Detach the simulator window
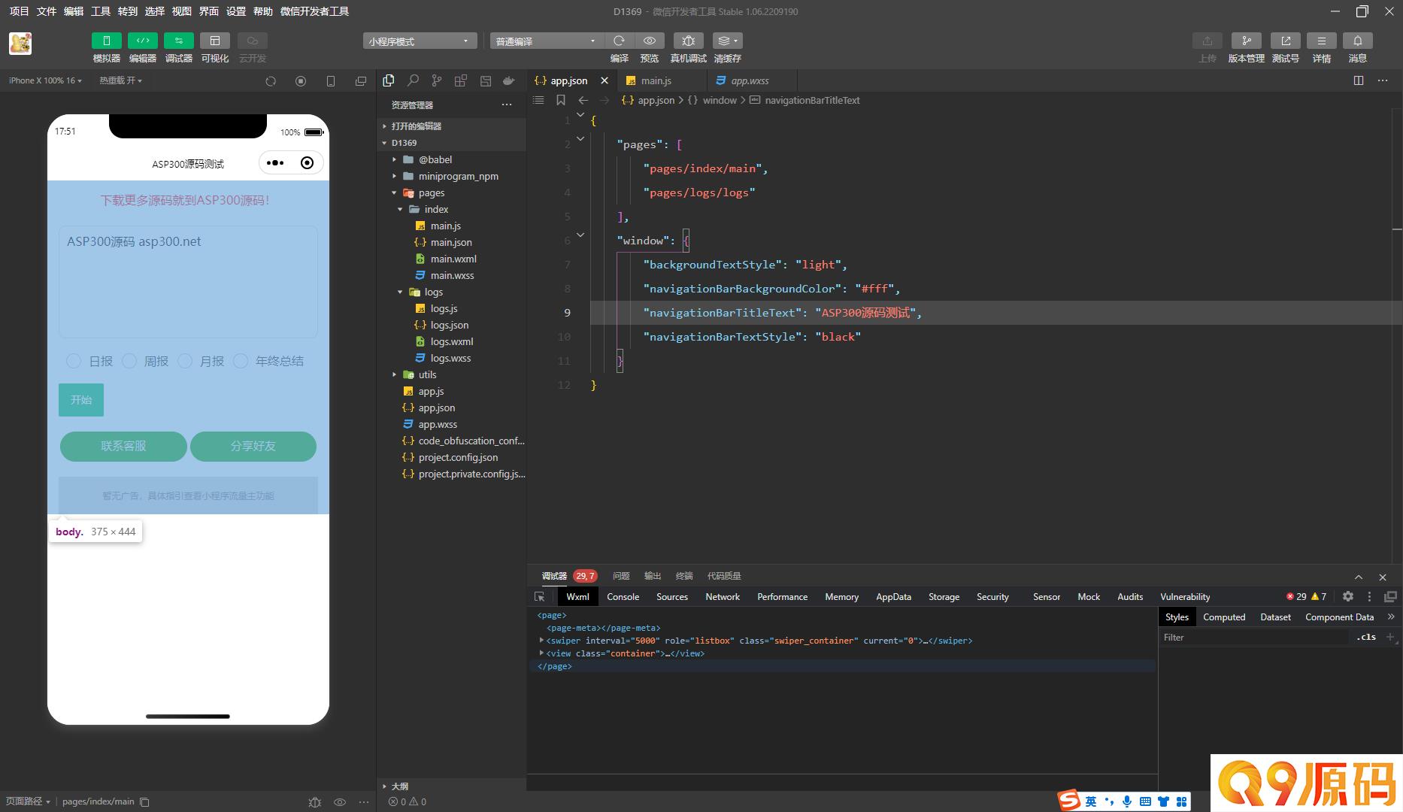 (x=361, y=81)
